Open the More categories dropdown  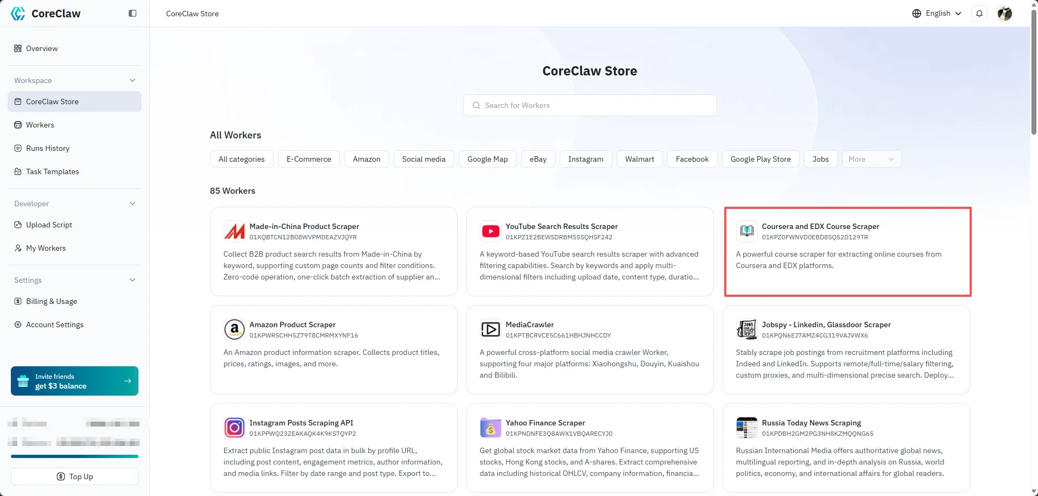871,159
